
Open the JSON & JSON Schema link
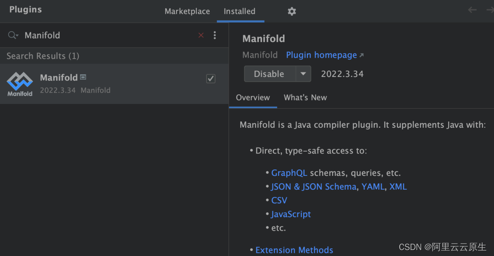313,187
